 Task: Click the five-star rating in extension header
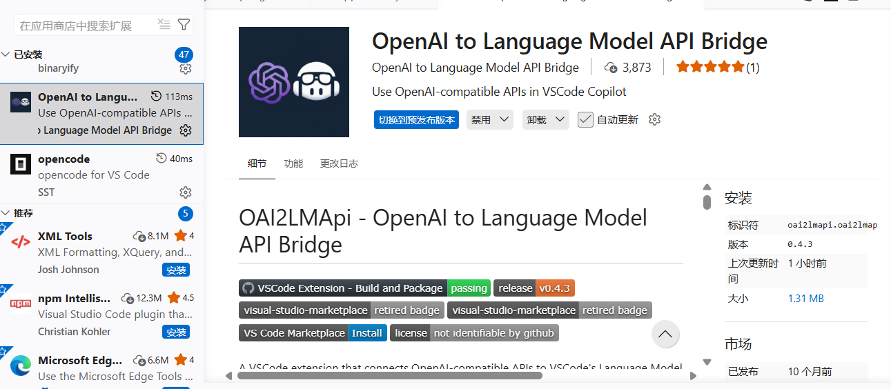point(710,67)
